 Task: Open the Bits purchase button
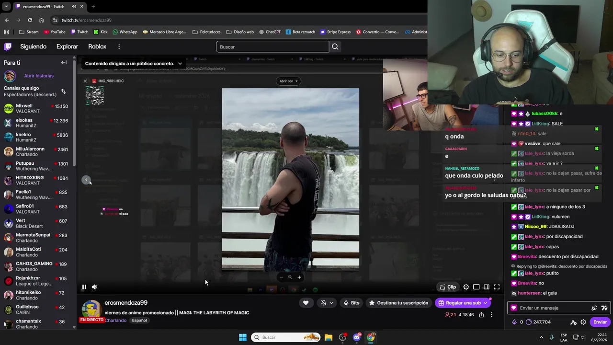coord(352,303)
